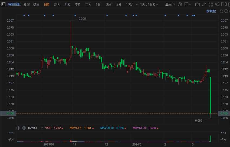The image size is (230, 147).
Task: Switch to 1分 one-minute chart
Action: 98,4
